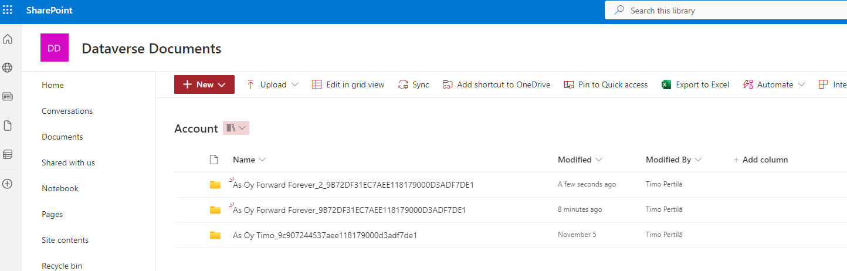Click the news feed icon in rail
Viewport: 847px width, 271px height.
pyautogui.click(x=8, y=96)
